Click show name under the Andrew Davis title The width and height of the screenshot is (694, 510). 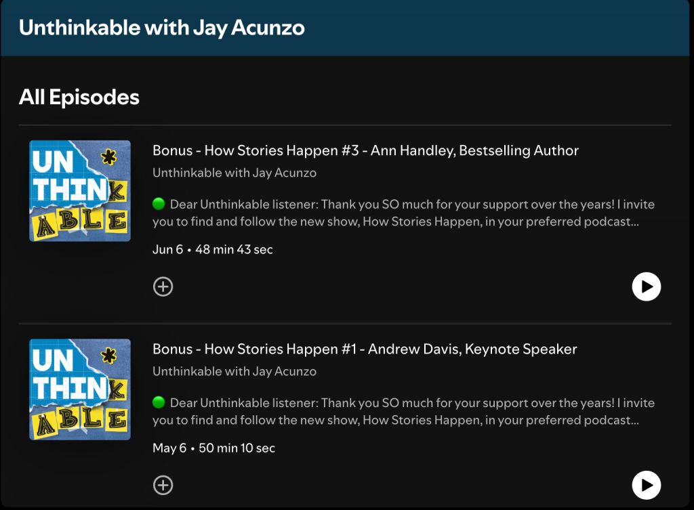(x=234, y=371)
